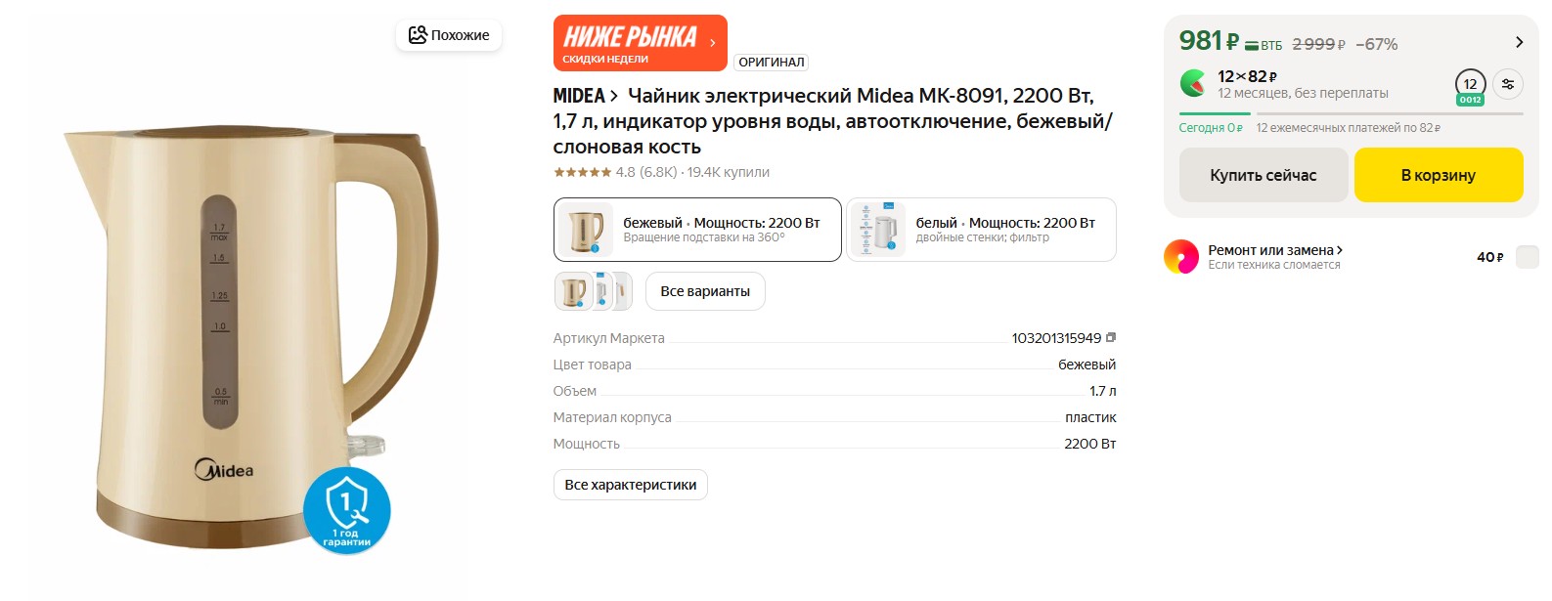Select the 12-month installment circle icon
The width and height of the screenshot is (1552, 601).
[x=1470, y=86]
